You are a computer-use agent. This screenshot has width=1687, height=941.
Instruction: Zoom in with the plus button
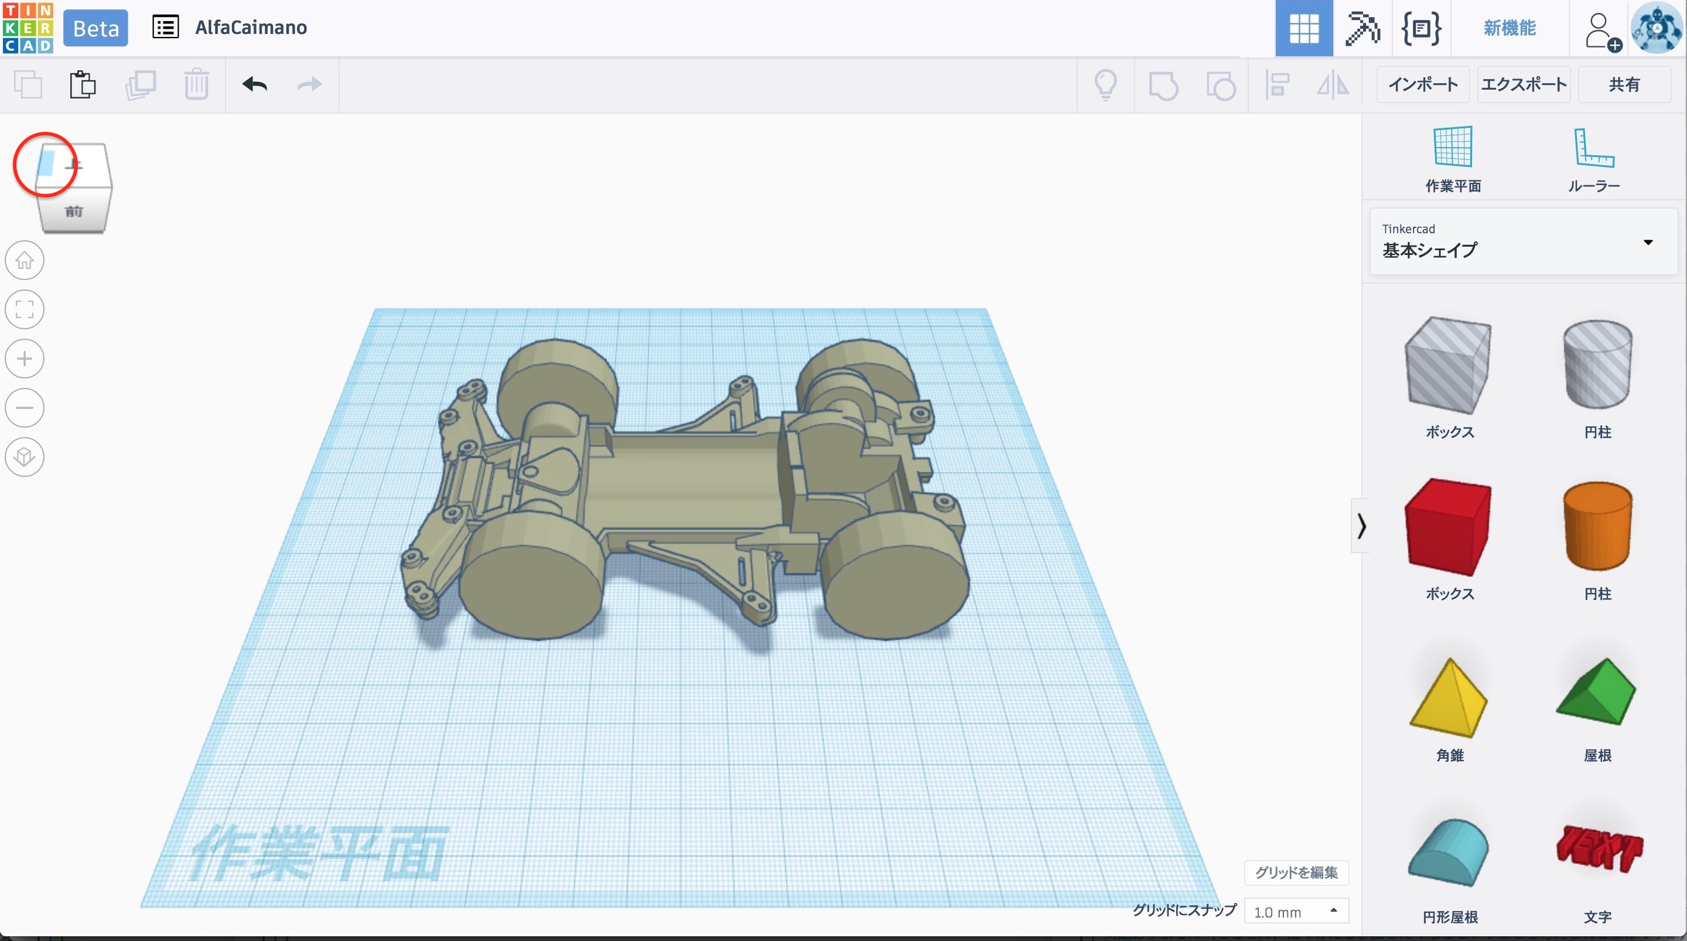(x=25, y=359)
